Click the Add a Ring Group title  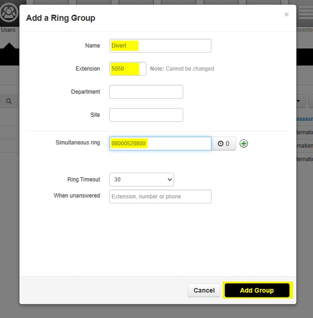(x=61, y=18)
